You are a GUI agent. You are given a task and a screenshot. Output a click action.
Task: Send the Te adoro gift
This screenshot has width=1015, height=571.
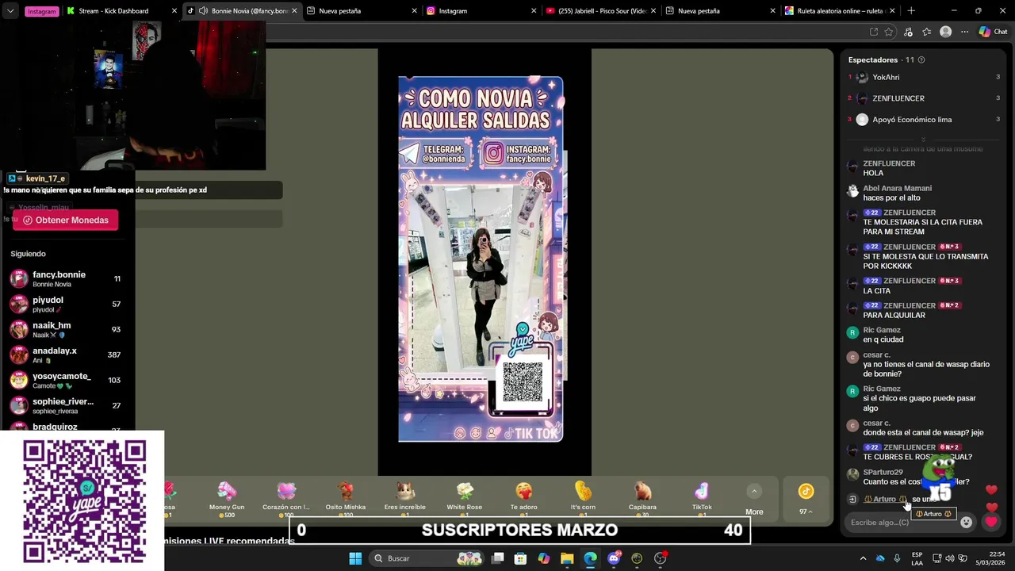coord(524,499)
